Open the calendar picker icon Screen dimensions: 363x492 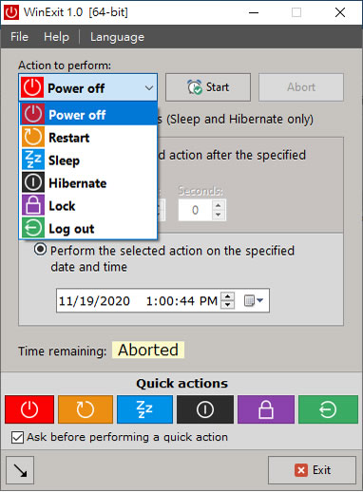(253, 300)
